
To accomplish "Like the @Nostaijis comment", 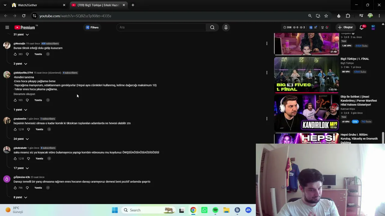I will 15,54.
